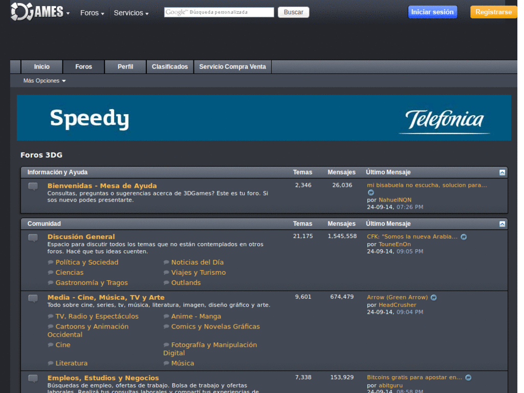
Task: Click the Iniciar sesión button
Action: 432,12
